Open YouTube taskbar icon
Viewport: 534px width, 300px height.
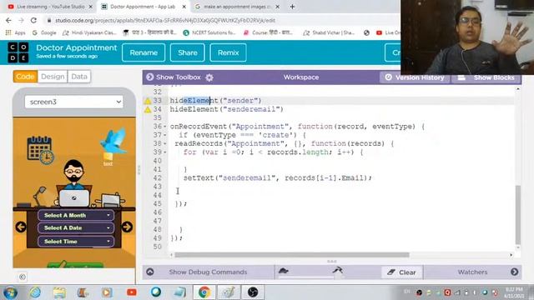click(x=132, y=292)
